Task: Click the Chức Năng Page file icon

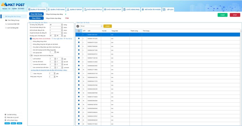Action: [x=124, y=10]
